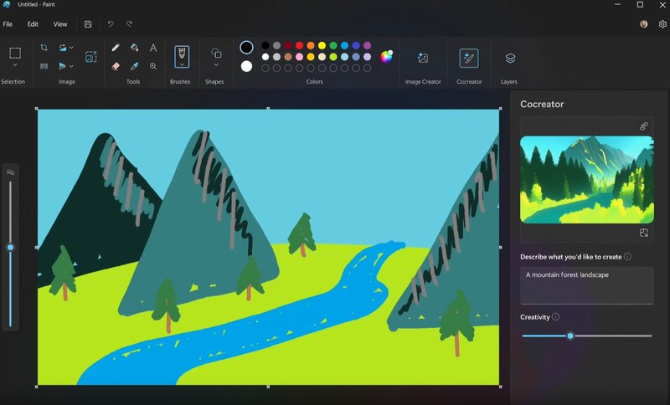Viewport: 670px width, 405px height.
Task: Open Paint settings gear
Action: (662, 24)
